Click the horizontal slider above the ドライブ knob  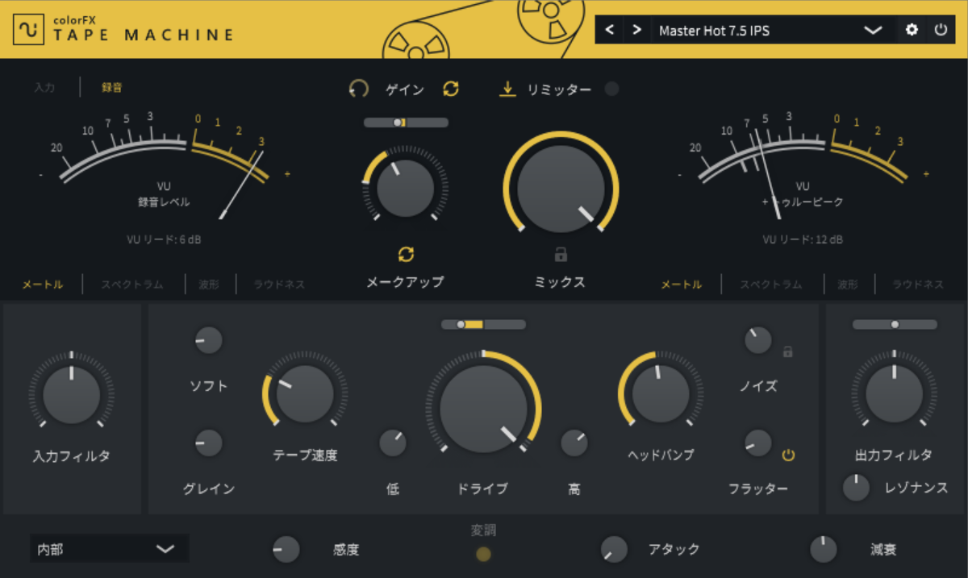point(483,324)
